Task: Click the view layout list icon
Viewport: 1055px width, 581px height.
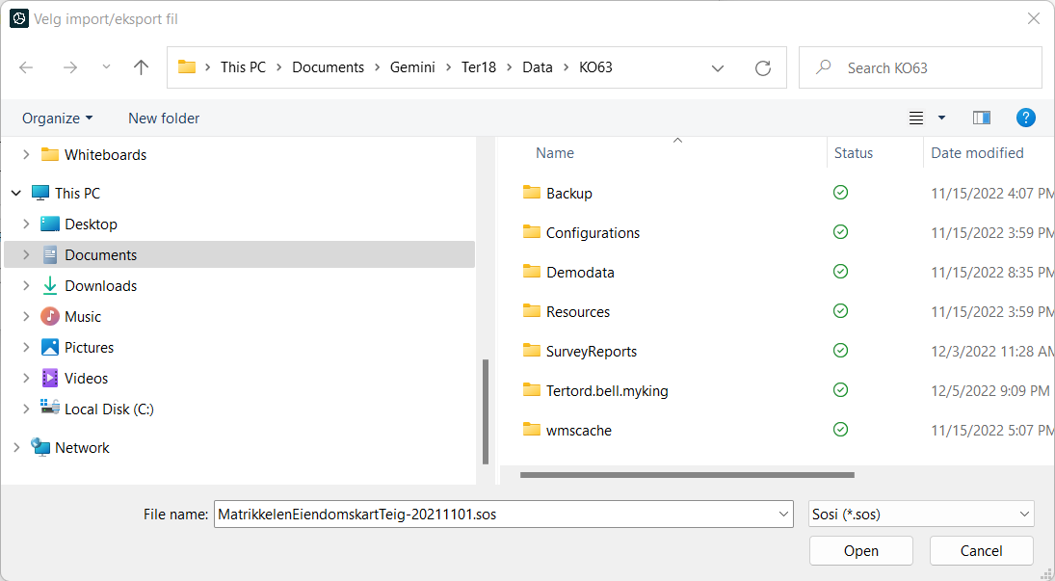Action: point(916,118)
